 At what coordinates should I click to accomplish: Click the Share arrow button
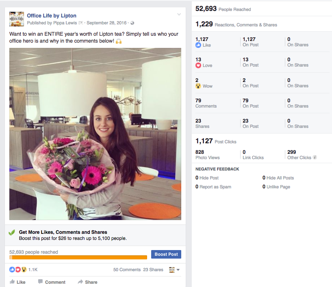pos(87,282)
